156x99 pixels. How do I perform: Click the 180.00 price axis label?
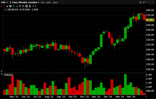(x=150, y=59)
